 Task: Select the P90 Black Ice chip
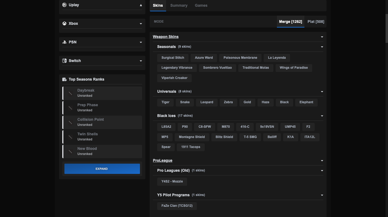pyautogui.click(x=185, y=127)
